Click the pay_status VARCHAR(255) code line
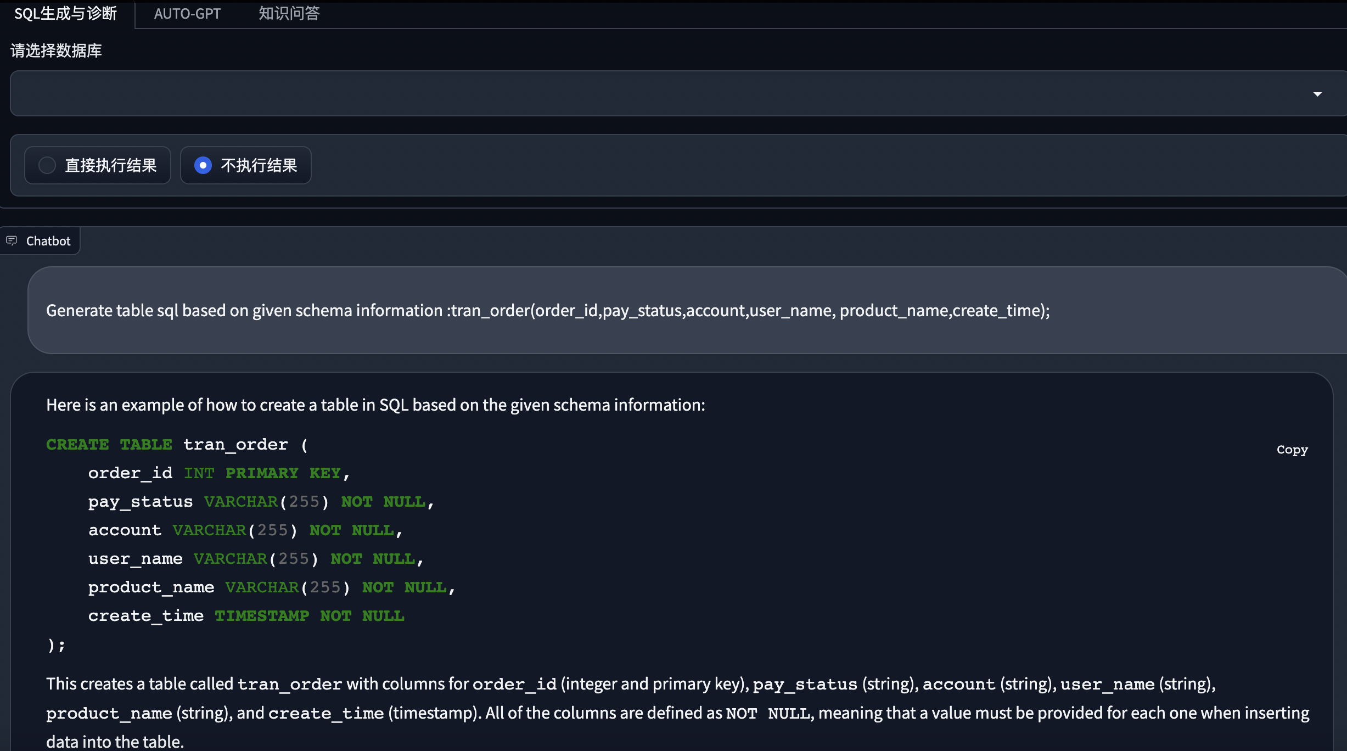This screenshot has width=1347, height=751. pos(261,502)
